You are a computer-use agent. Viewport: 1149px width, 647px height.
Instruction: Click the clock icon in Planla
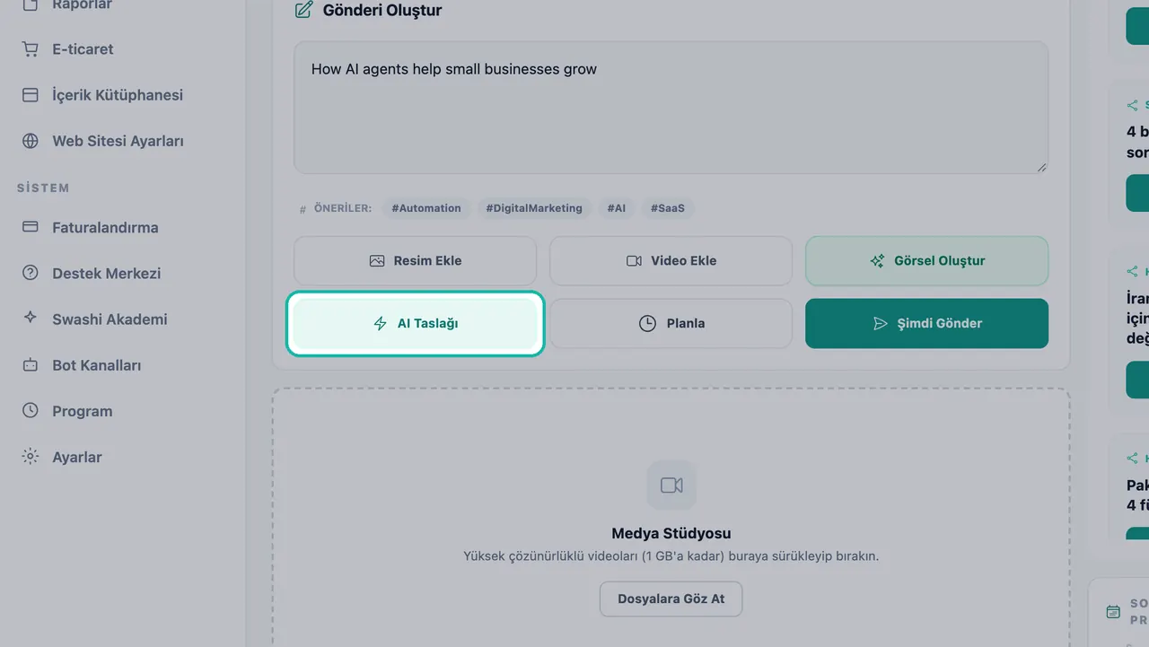click(x=647, y=324)
